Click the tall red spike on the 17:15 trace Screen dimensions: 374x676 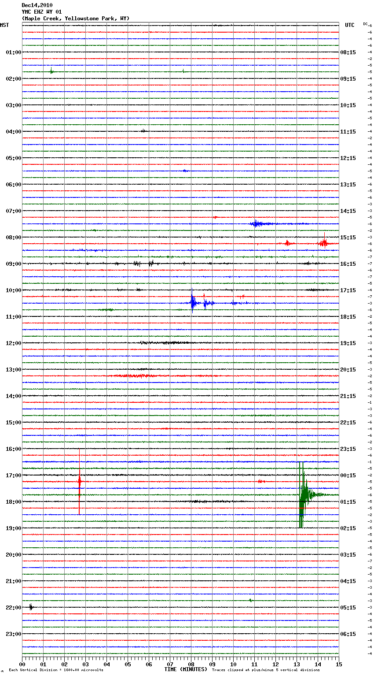pyautogui.click(x=79, y=482)
